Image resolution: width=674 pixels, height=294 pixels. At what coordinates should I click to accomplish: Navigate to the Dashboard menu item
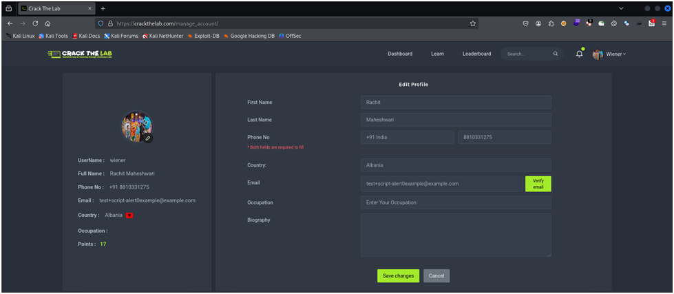(399, 54)
